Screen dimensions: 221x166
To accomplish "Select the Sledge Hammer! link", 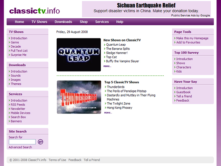I will point(117,53).
